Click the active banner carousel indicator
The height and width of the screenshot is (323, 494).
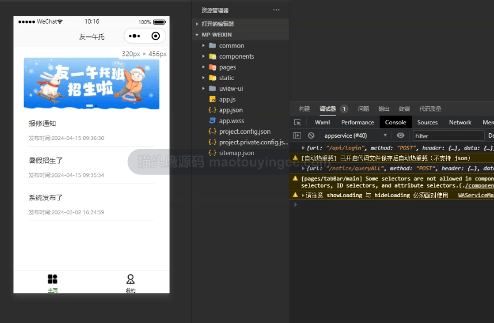coord(90,106)
